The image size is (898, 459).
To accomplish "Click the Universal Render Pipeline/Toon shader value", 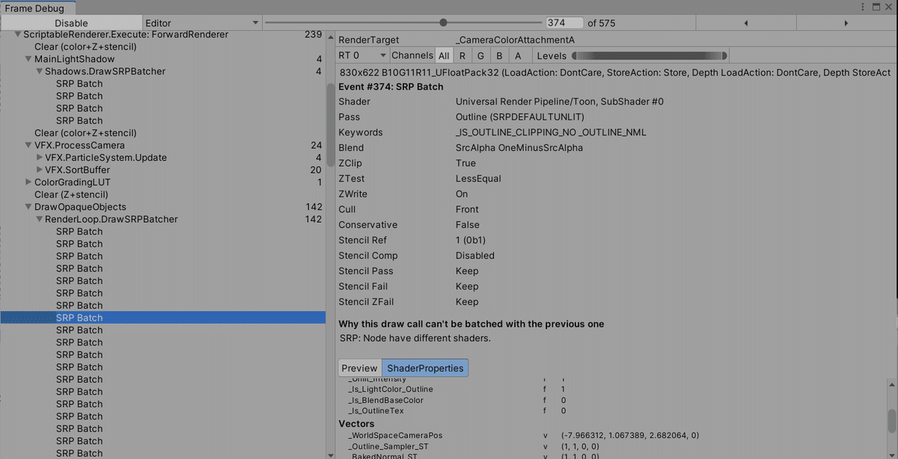I will 560,102.
